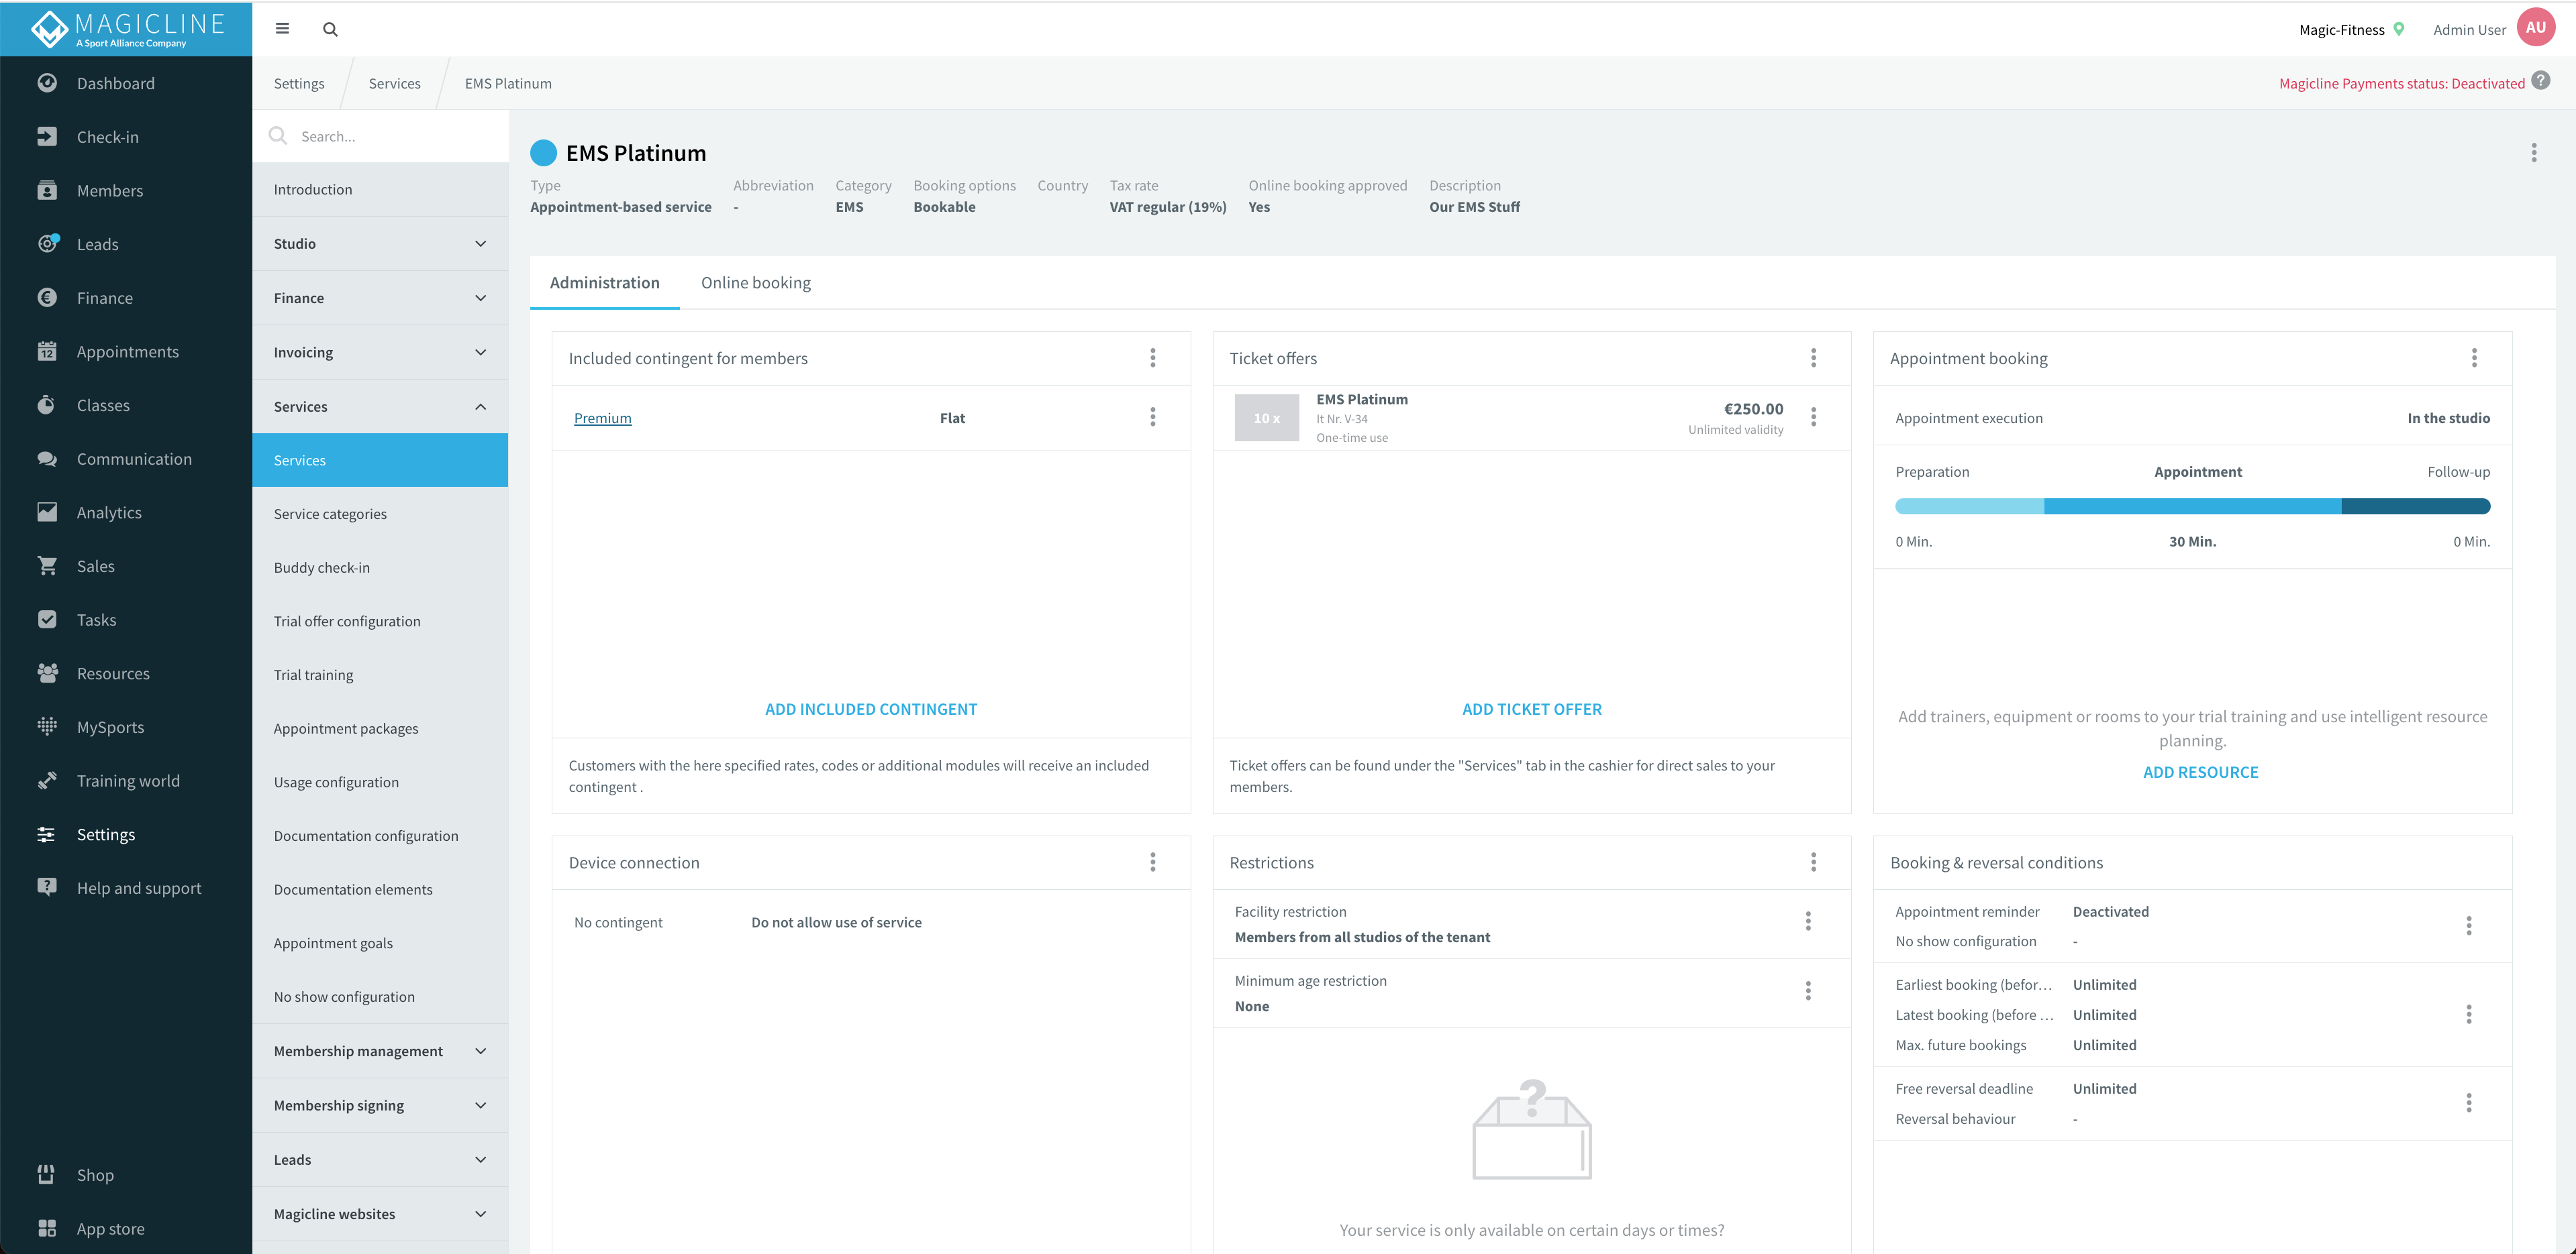Click the top bar search magnifier icon
Viewport: 2576px width, 1254px height.
click(x=330, y=29)
